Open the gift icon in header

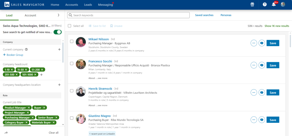tap(252, 5)
